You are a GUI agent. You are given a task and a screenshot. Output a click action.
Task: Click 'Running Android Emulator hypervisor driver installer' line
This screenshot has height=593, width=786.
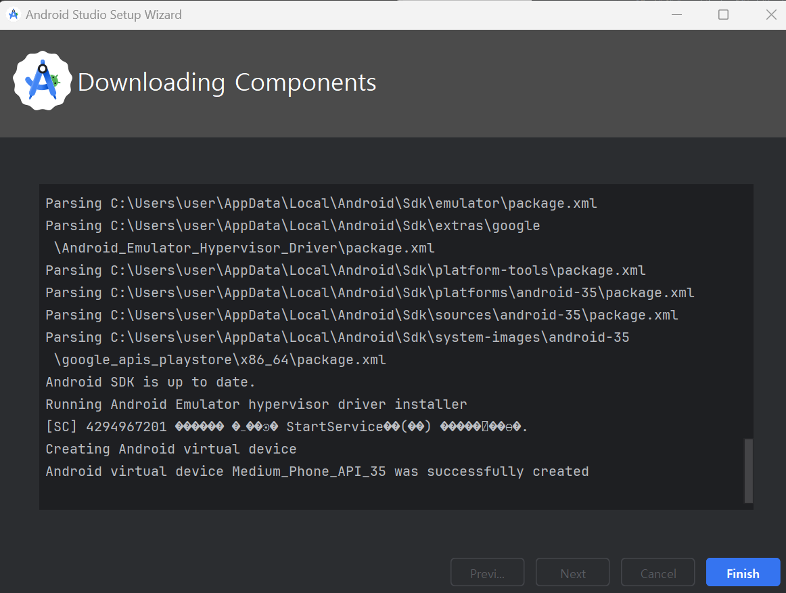pos(256,404)
